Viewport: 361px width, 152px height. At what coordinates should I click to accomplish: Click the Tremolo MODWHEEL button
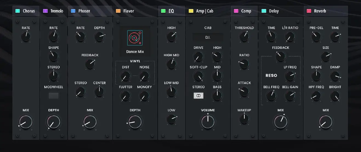click(54, 96)
